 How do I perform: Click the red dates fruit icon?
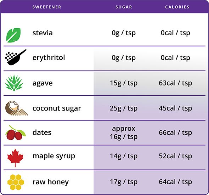point(15,132)
